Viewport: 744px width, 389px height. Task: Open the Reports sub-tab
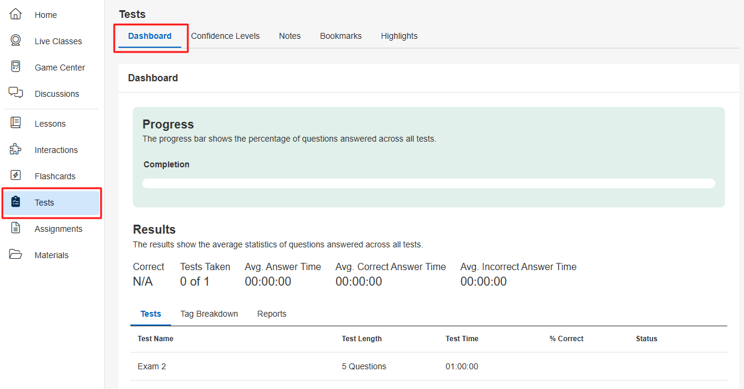click(x=272, y=314)
